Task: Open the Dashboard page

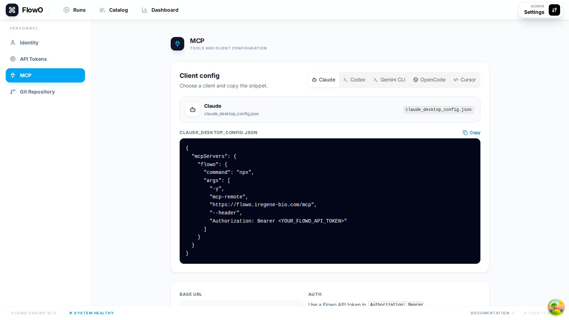Action: pyautogui.click(x=160, y=10)
